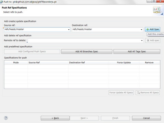This screenshot has width=164, height=123.
Task: Click Remove All Specs button
Action: [x=148, y=93]
